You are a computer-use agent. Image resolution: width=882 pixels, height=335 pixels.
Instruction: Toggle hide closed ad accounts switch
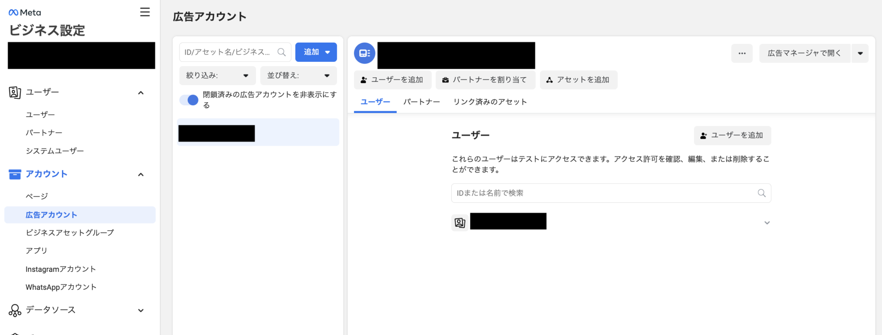189,100
